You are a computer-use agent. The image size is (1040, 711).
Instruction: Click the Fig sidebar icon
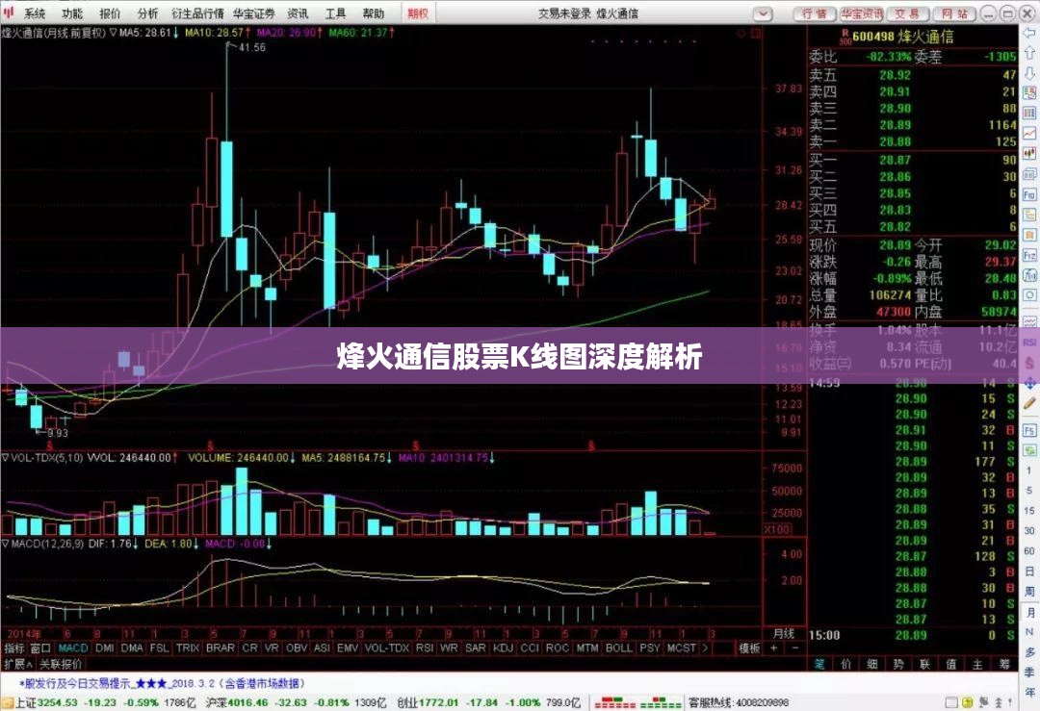coord(1029,194)
